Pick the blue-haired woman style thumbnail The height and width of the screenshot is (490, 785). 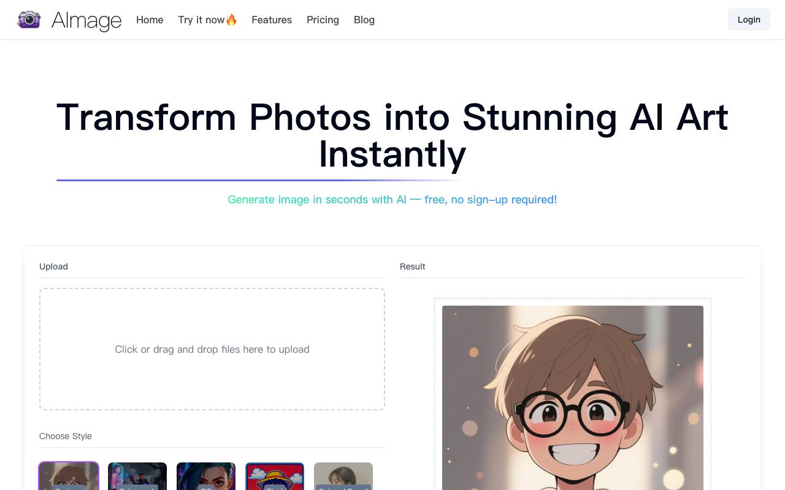(x=206, y=477)
